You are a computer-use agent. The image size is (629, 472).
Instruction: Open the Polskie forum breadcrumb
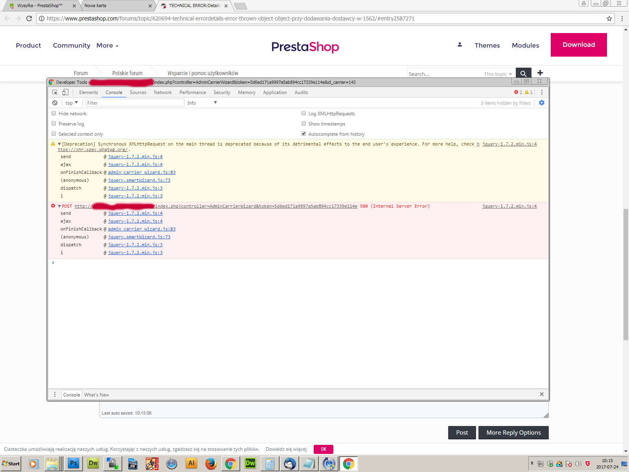coord(127,73)
